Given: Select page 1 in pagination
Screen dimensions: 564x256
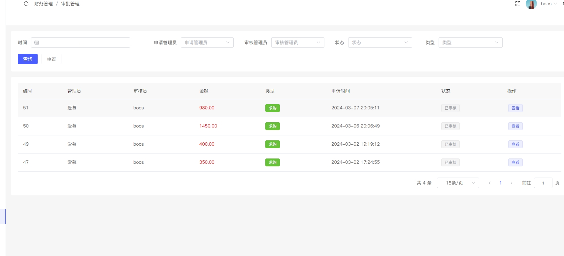Looking at the screenshot, I should click(501, 183).
